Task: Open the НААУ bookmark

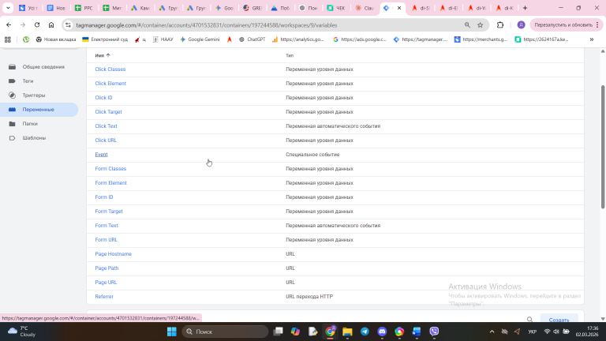Action: point(163,39)
